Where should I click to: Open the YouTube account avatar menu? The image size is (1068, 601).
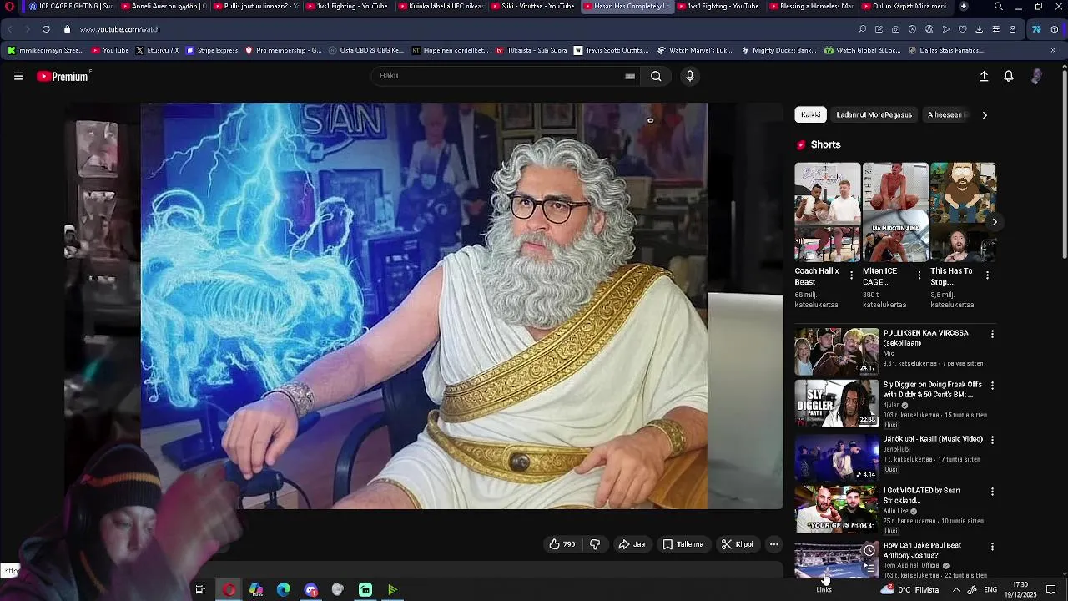(1036, 76)
